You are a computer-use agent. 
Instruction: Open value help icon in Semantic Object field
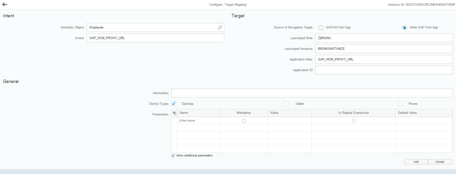coord(219,27)
